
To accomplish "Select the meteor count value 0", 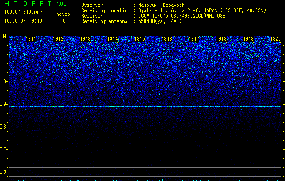I will 64,21.
